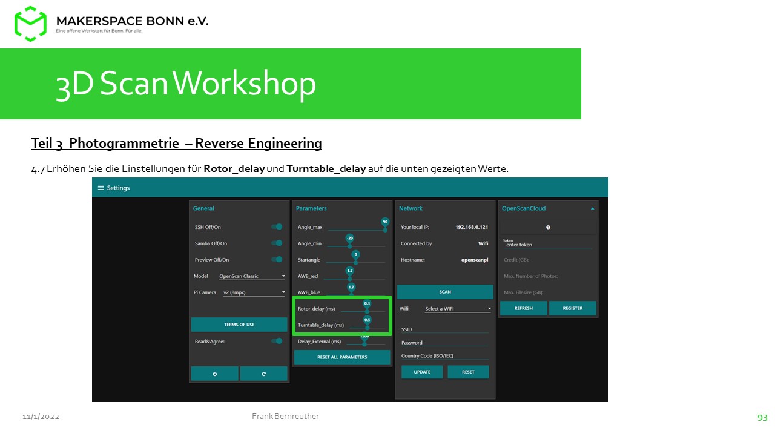Click the OpenScanCloud panel heading
The width and height of the screenshot is (775, 436).
click(524, 208)
